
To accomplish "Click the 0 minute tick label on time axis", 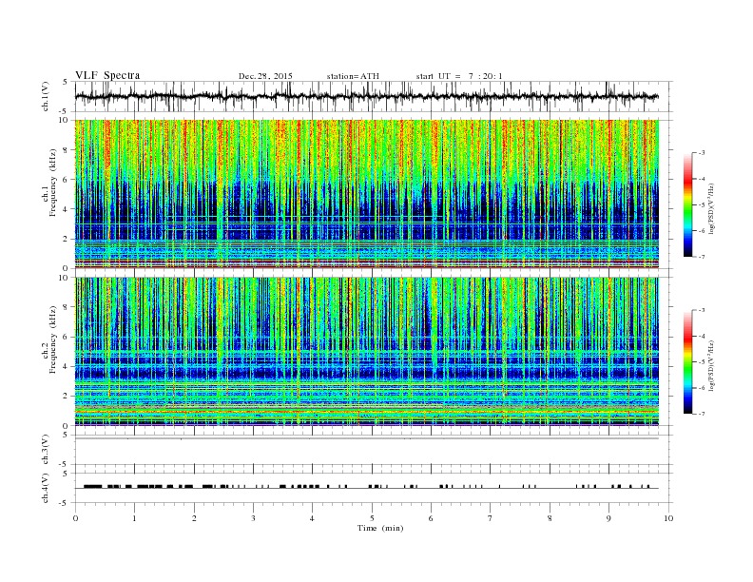I will [75, 518].
